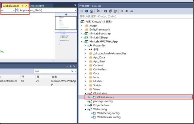This screenshot has width=194, height=124.
Task: Collapse the Web.config node
Action: [85, 109]
